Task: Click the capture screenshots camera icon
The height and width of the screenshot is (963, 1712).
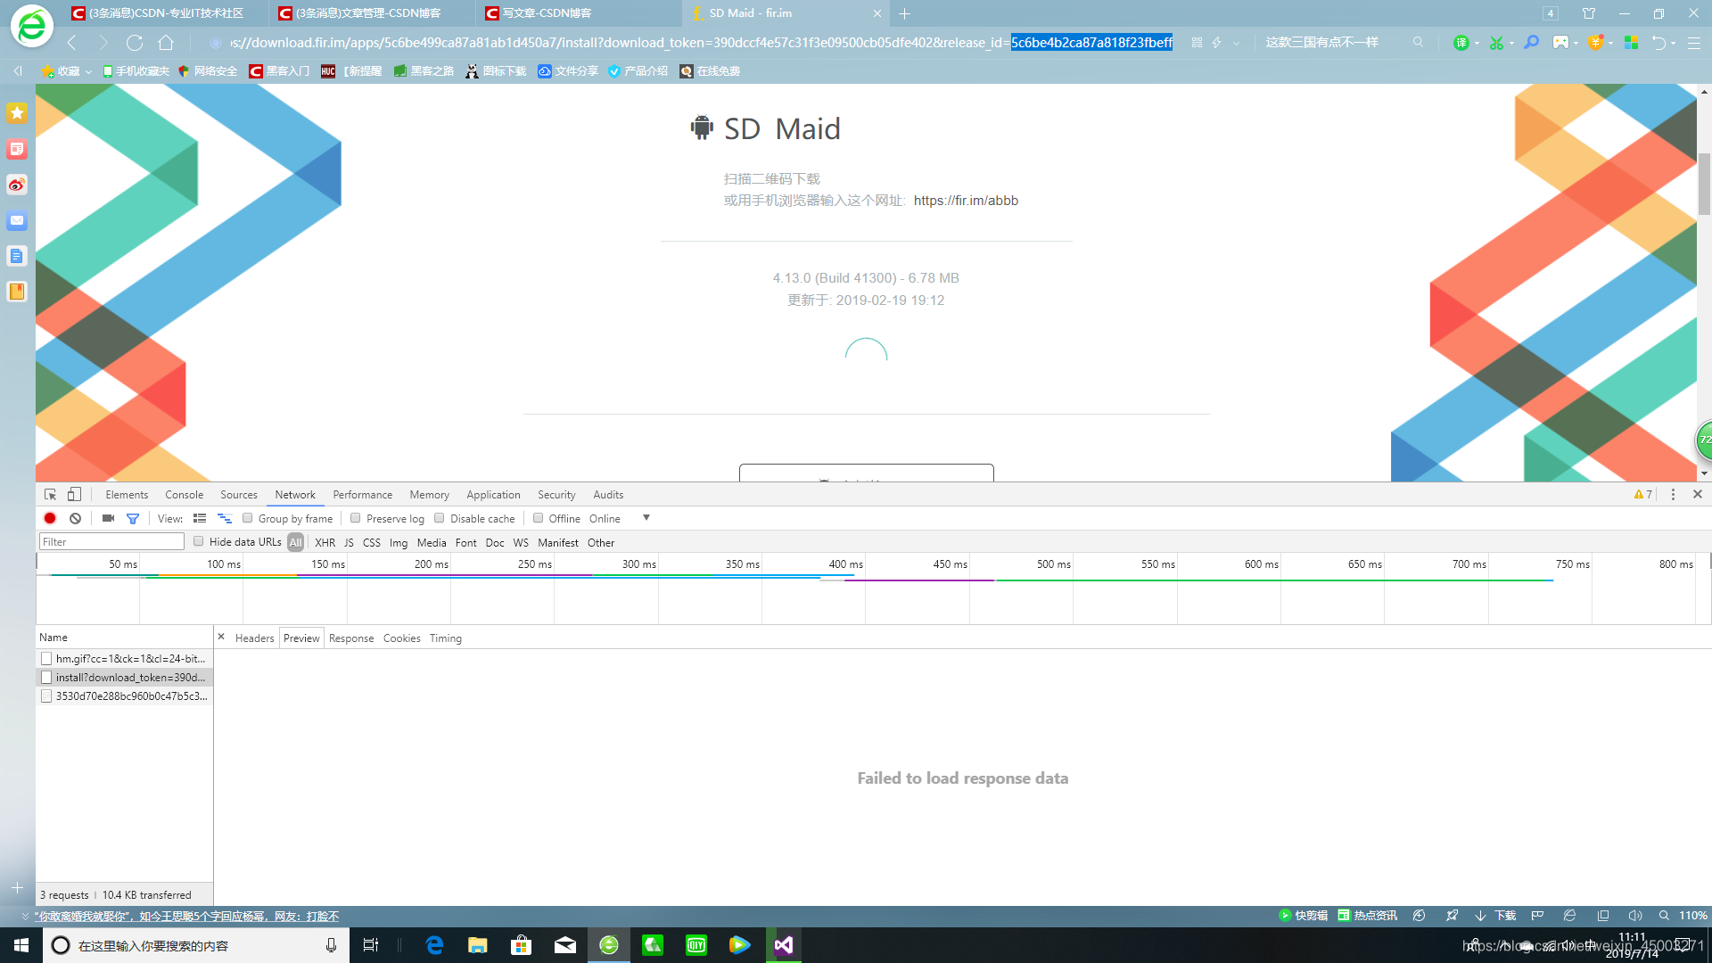Action: [x=108, y=519]
